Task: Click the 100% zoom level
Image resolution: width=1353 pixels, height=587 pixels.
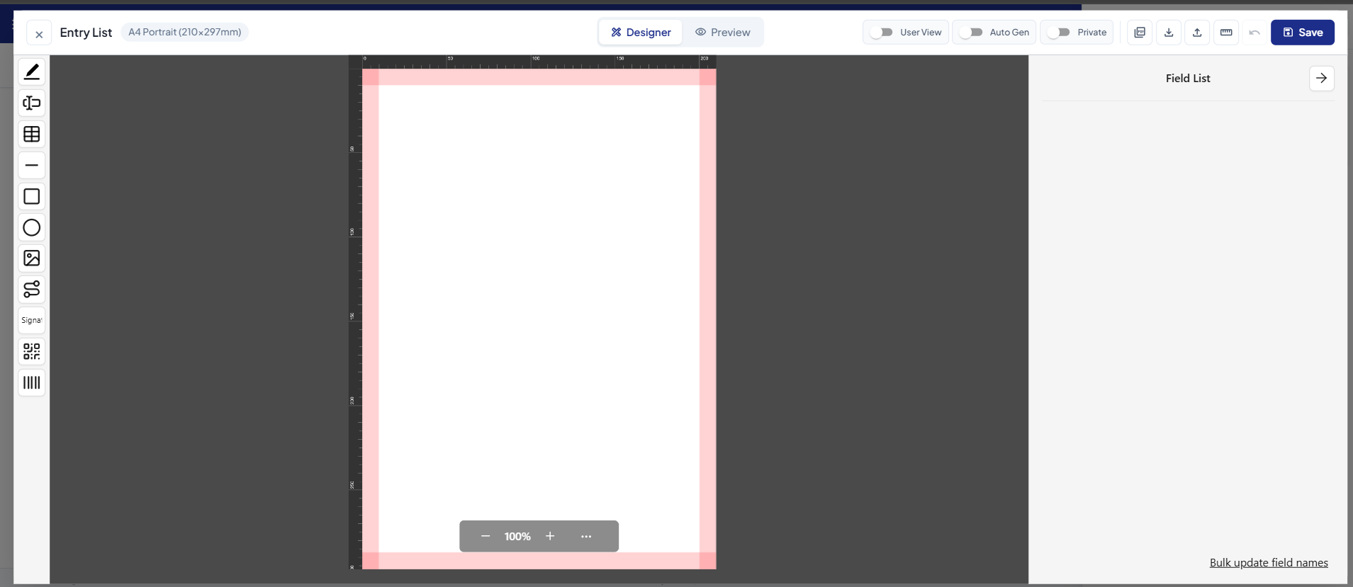Action: (x=517, y=537)
